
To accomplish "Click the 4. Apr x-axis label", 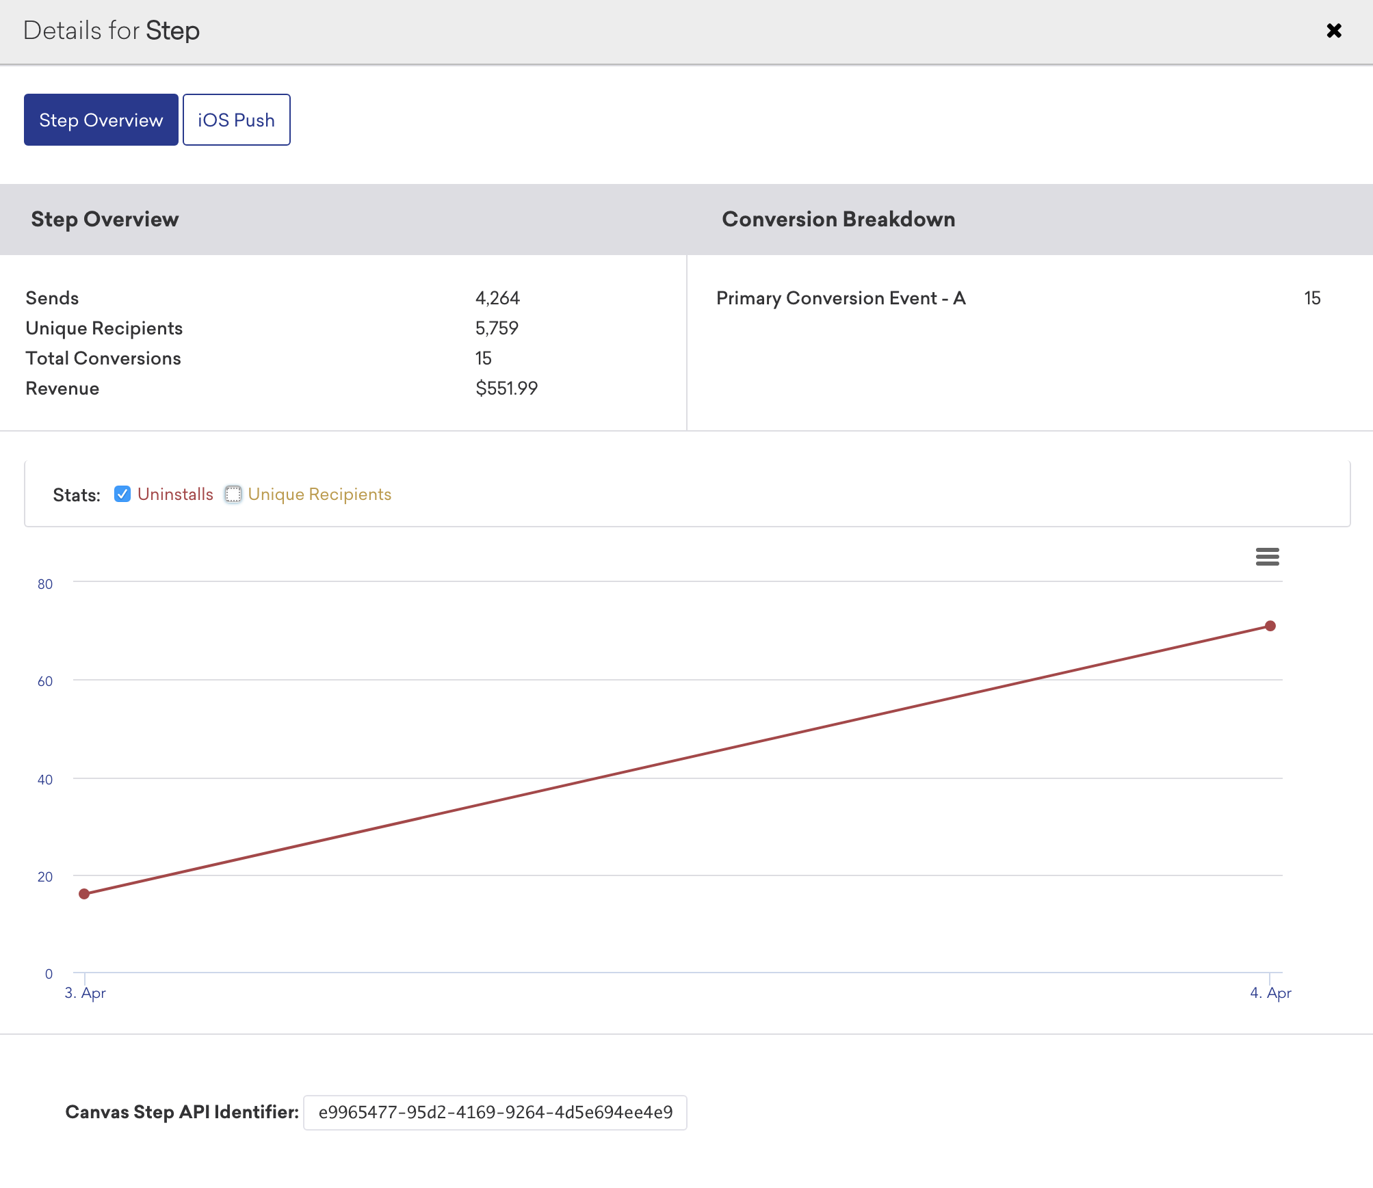I will (1270, 992).
